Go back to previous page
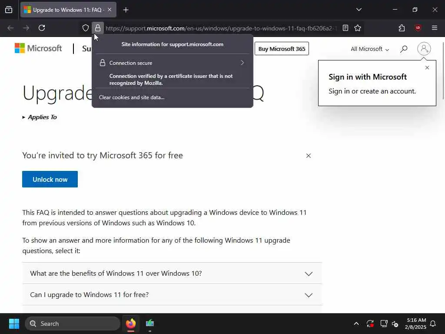Viewport: 445px width, 334px height. click(x=10, y=28)
